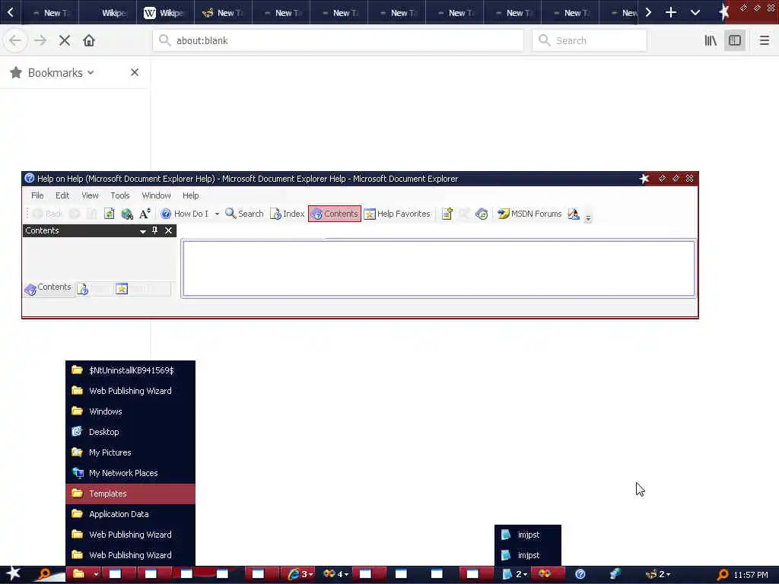Screen dimensions: 779x584
Task: Click into the Firefox Search box
Action: coord(590,40)
